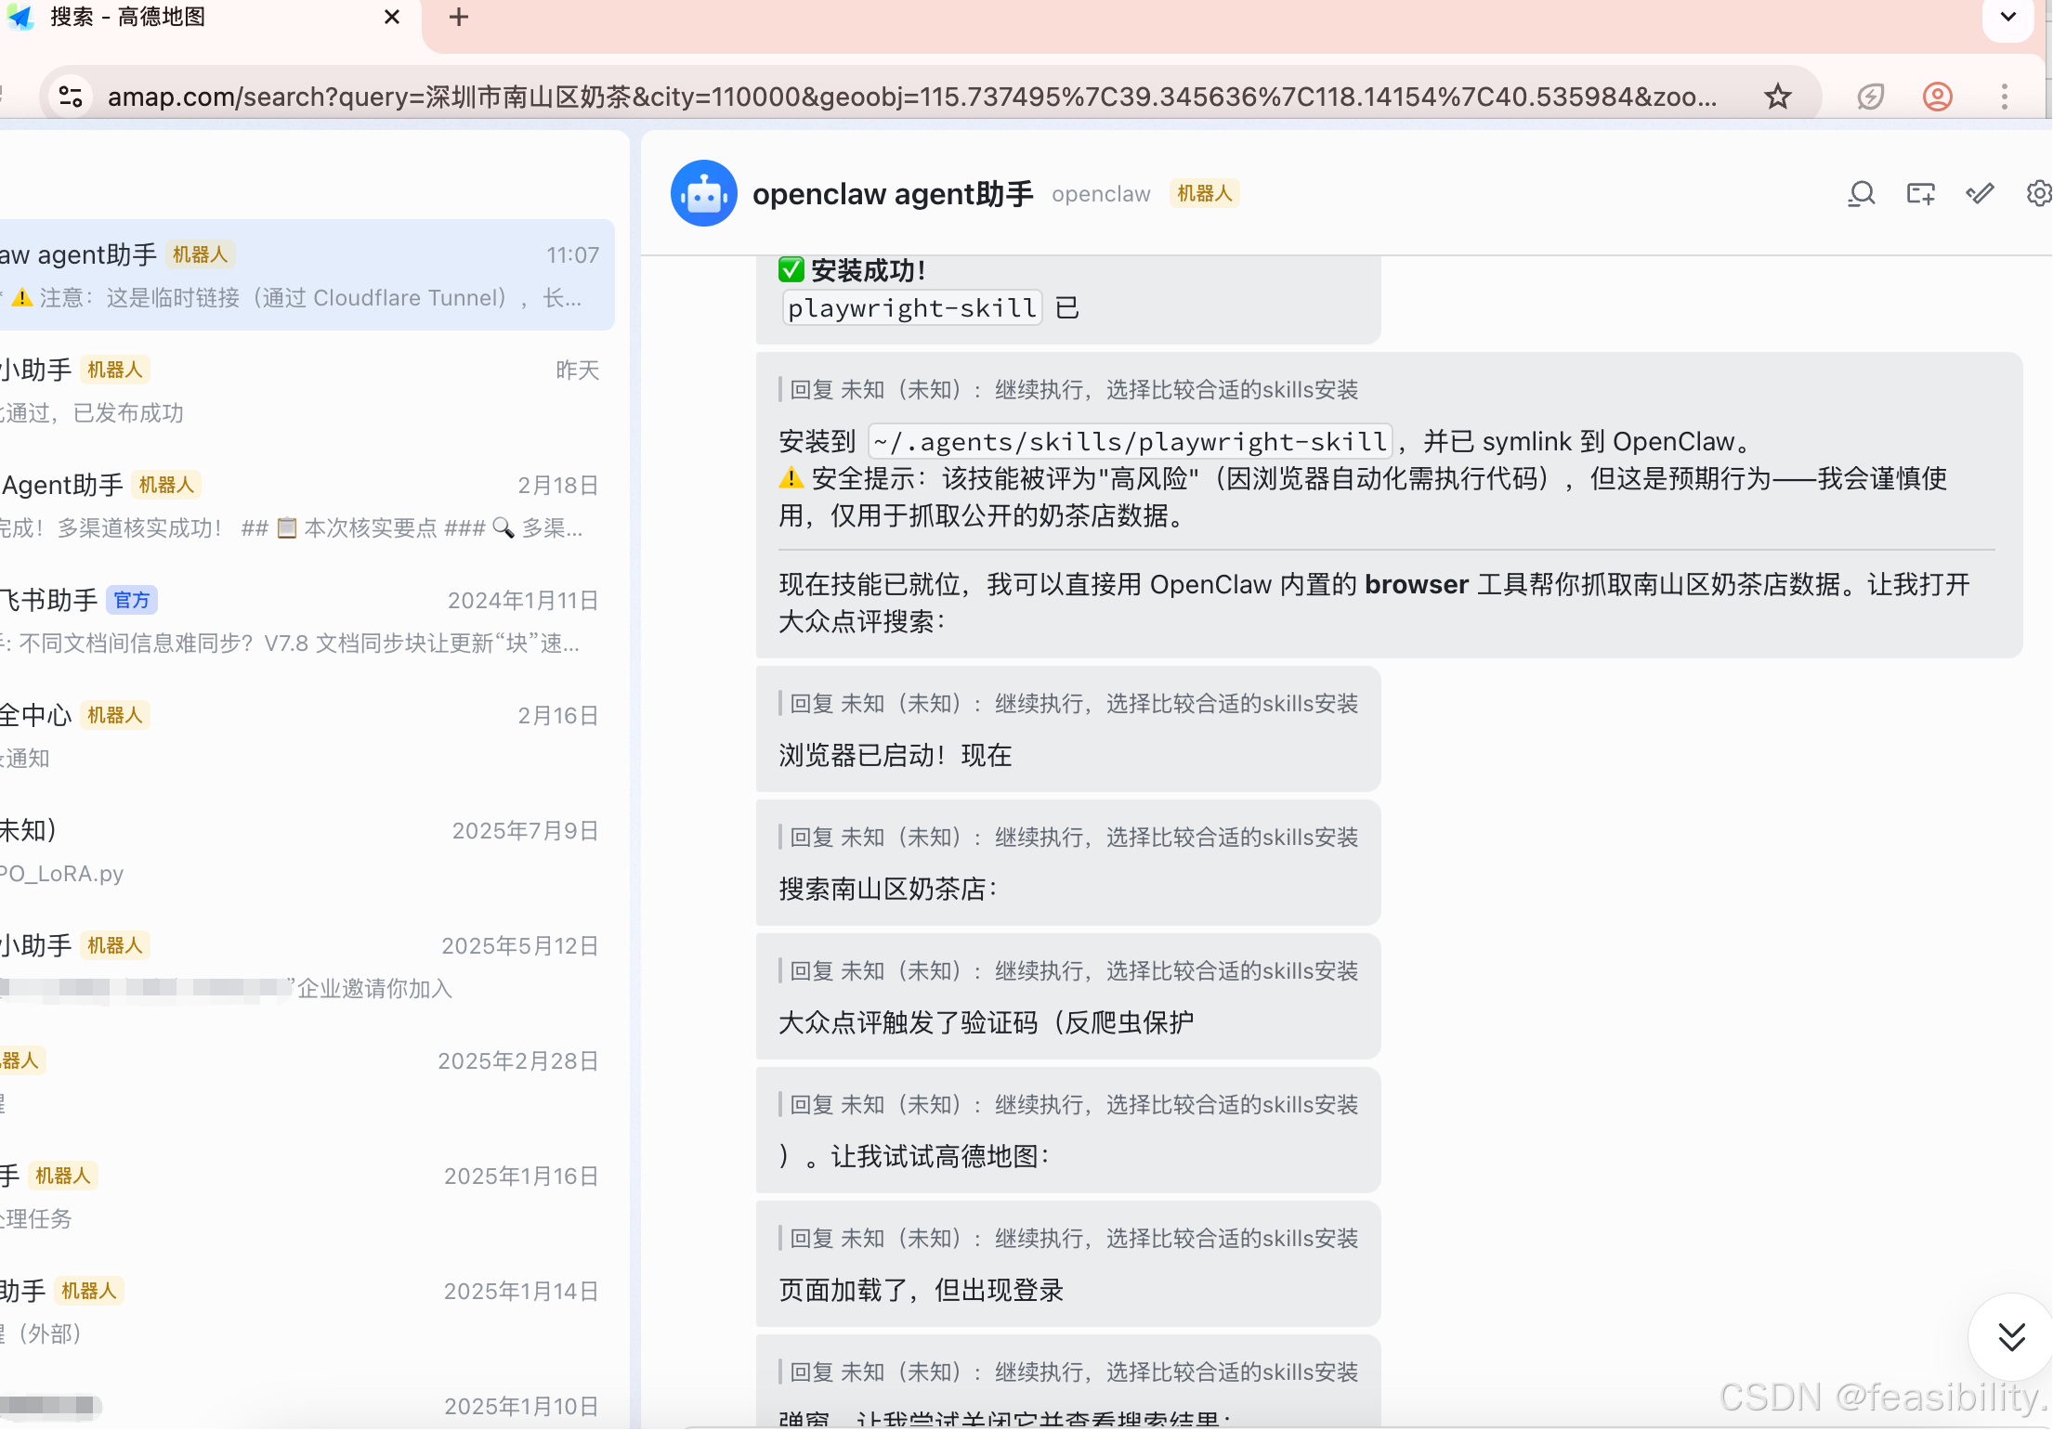Toggle the bookmark star for this page
This screenshot has width=2053, height=1430.
tap(1777, 97)
